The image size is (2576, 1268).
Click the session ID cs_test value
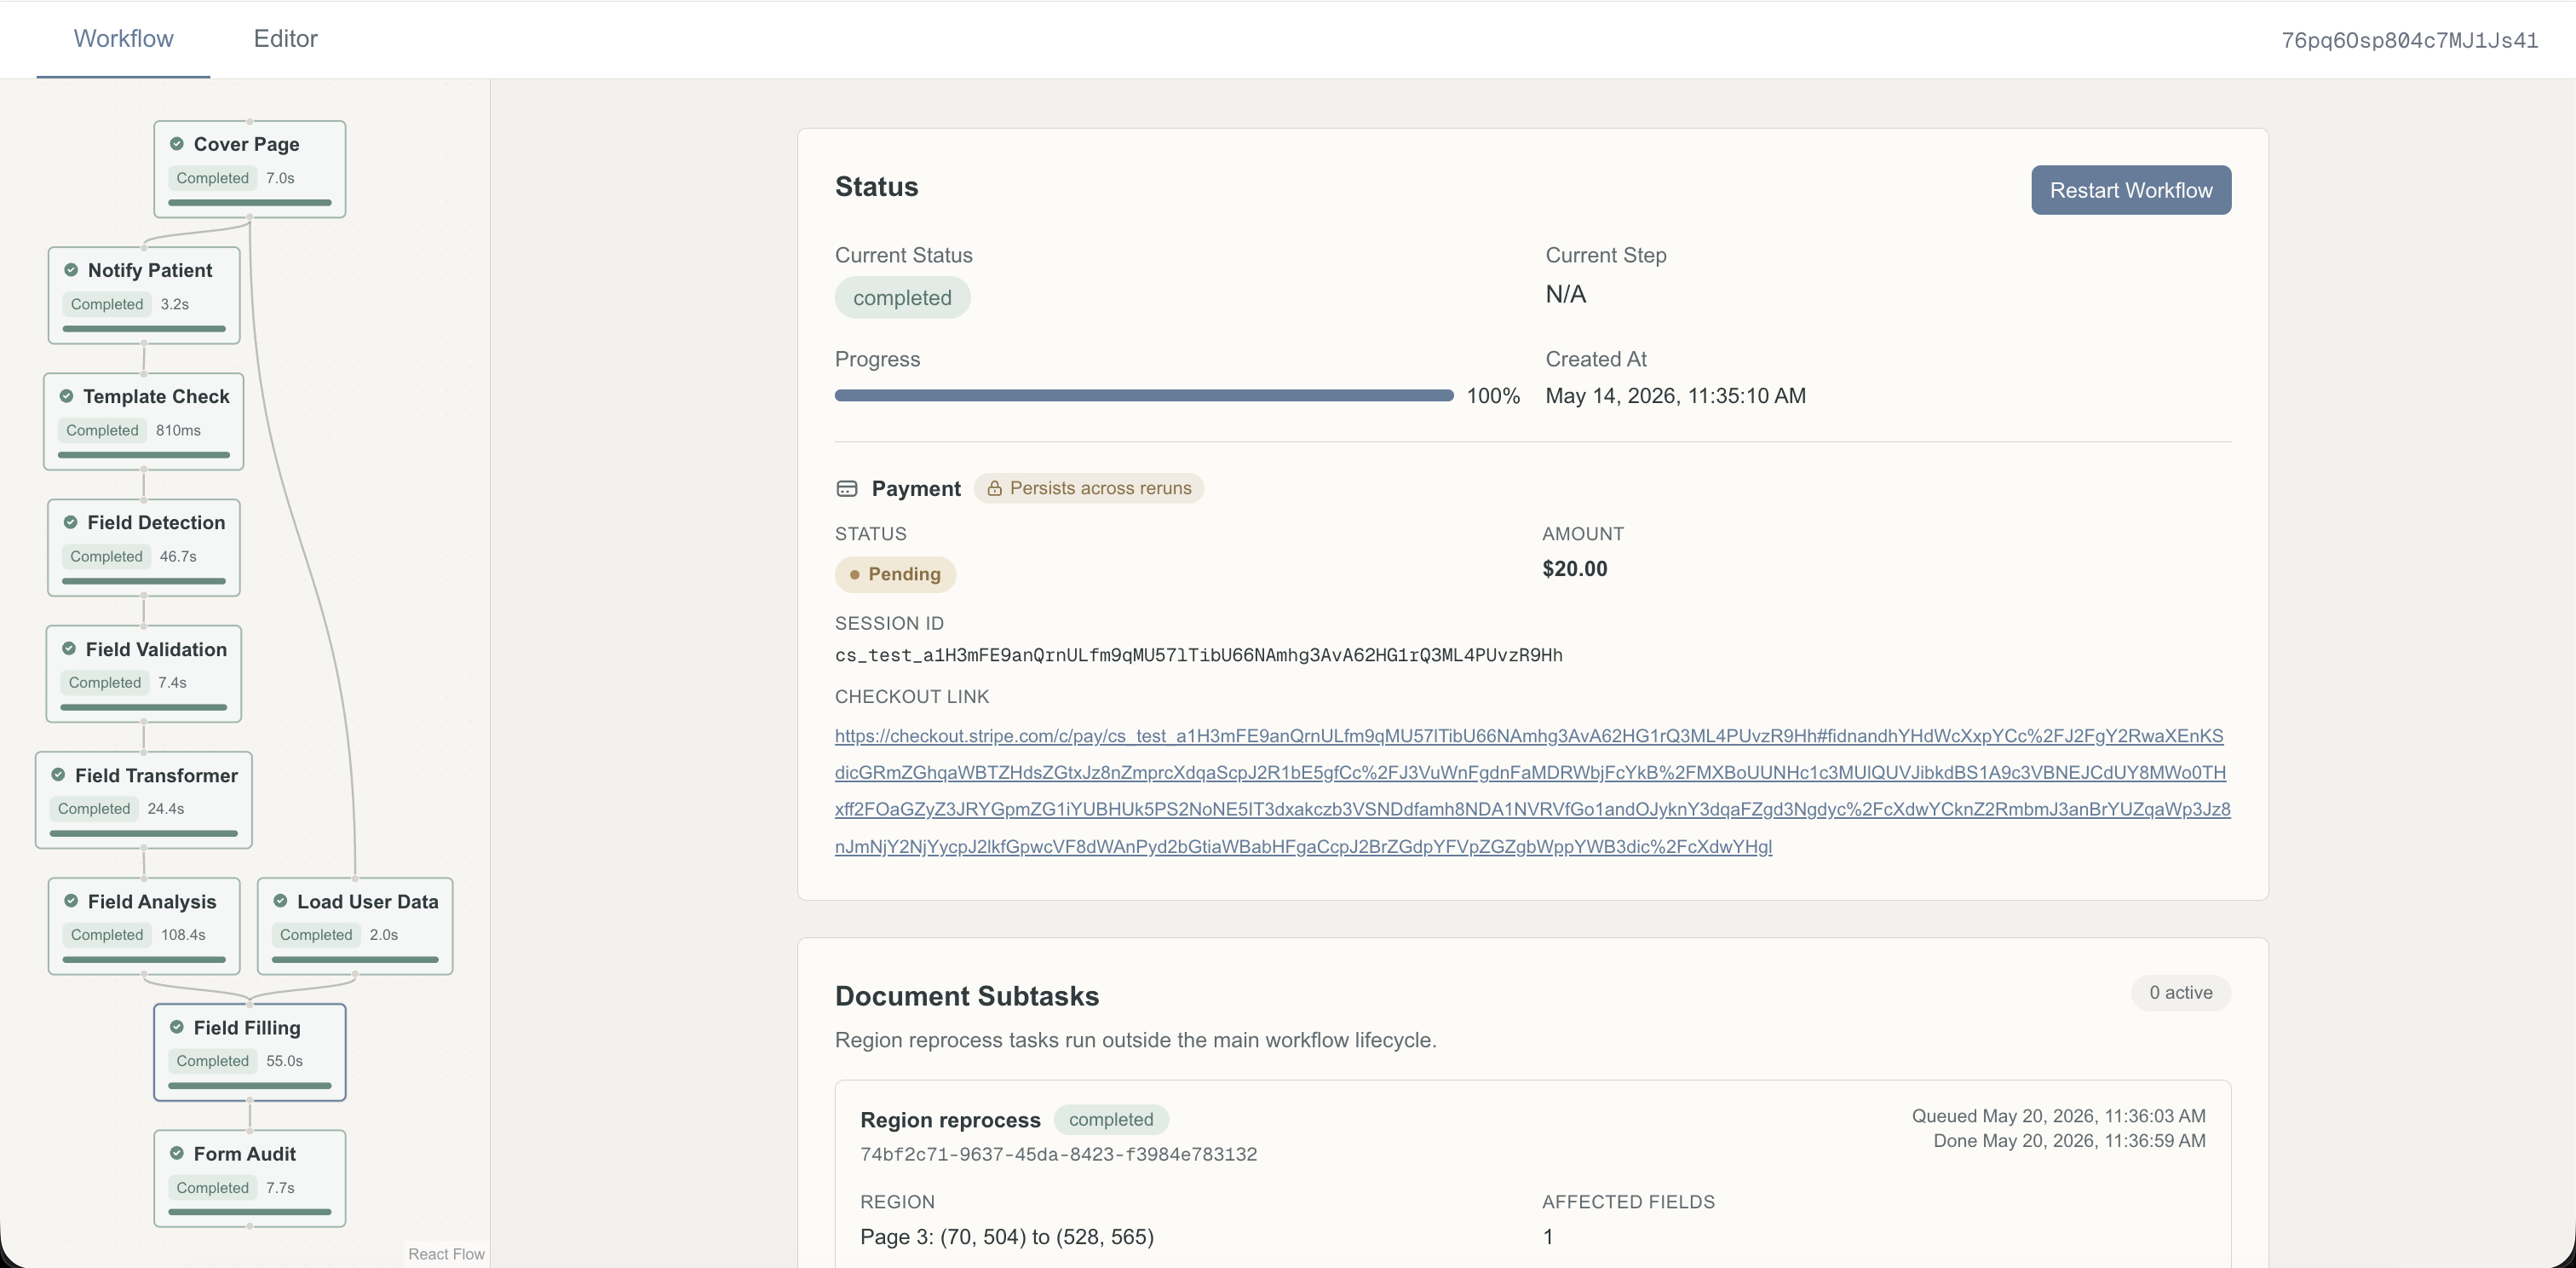[1198, 655]
